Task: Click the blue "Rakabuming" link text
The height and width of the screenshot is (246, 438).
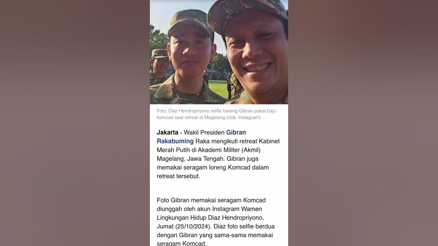Action: (x=175, y=141)
